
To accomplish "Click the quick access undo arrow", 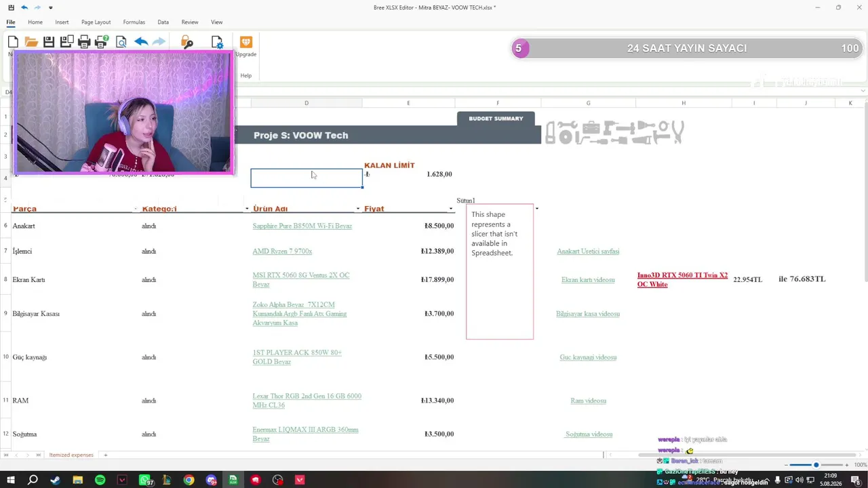I will click(24, 7).
